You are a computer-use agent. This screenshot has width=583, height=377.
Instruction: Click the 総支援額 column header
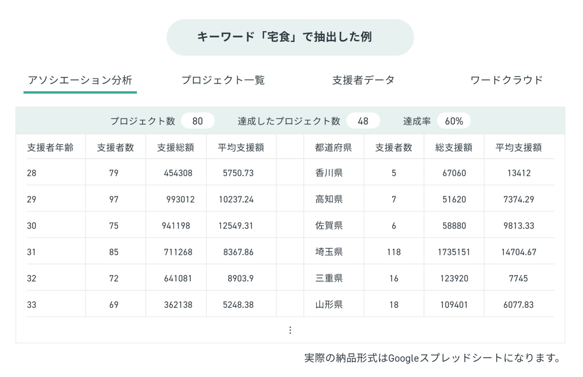453,147
